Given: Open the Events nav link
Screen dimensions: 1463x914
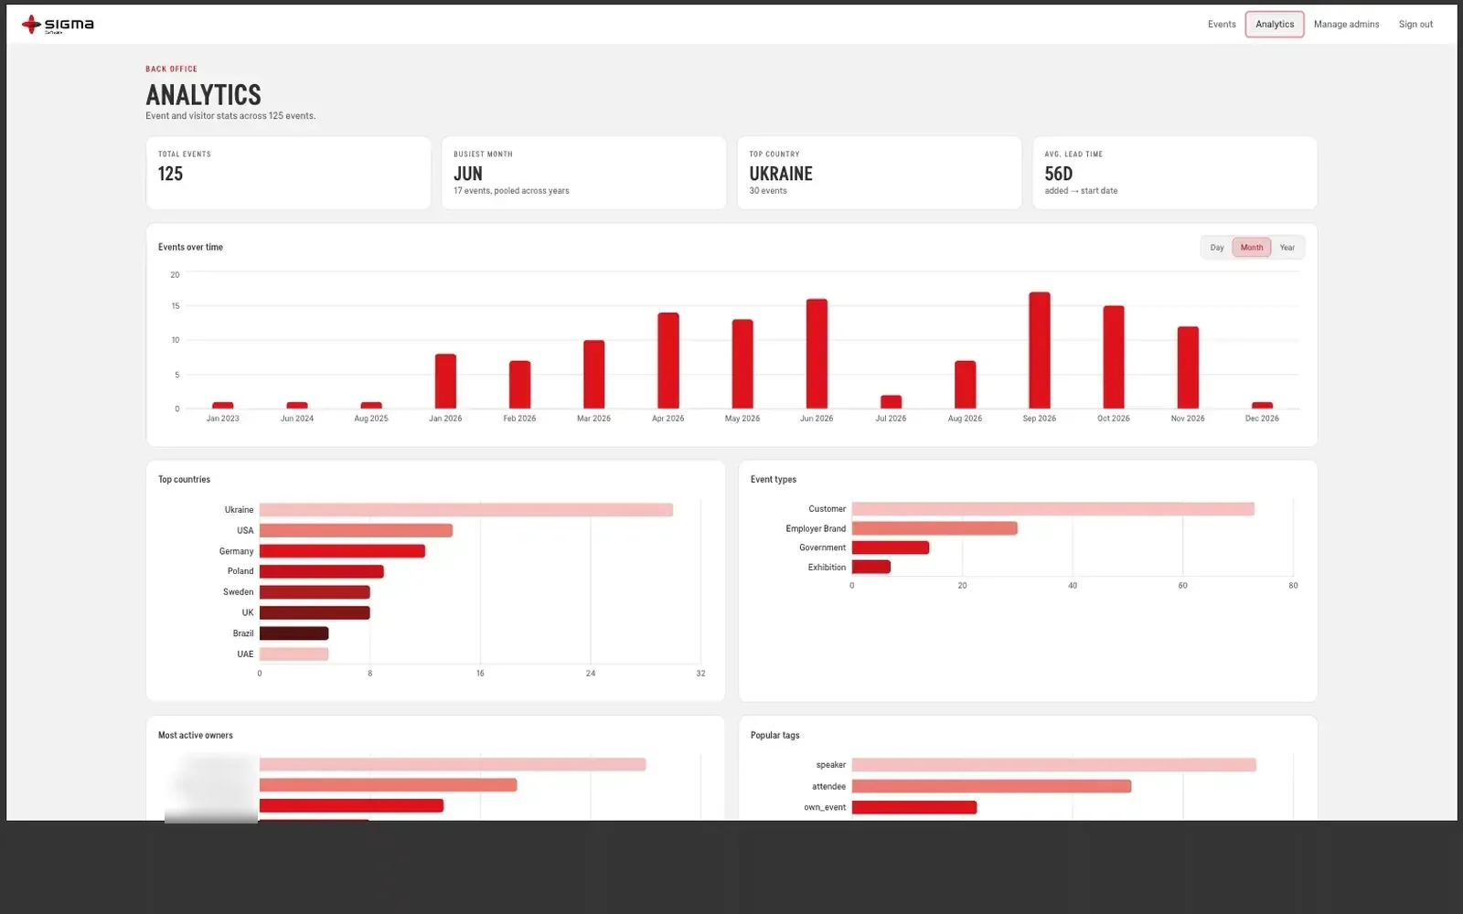Looking at the screenshot, I should (x=1221, y=25).
